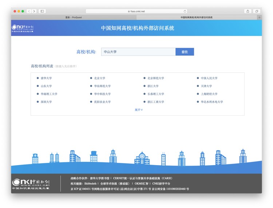273x208 pixels.
Task: Select 山东大学 in the institution list
Action: coord(46,86)
